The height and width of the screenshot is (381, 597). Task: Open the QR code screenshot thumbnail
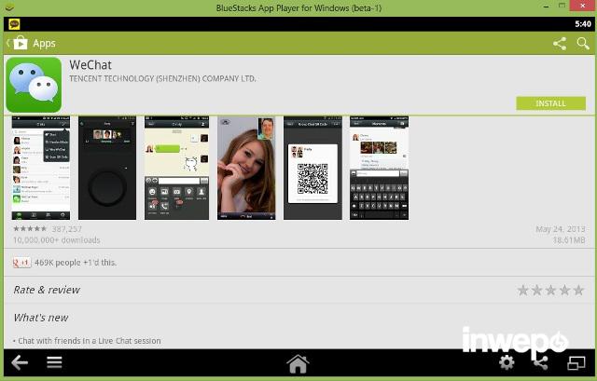[313, 168]
